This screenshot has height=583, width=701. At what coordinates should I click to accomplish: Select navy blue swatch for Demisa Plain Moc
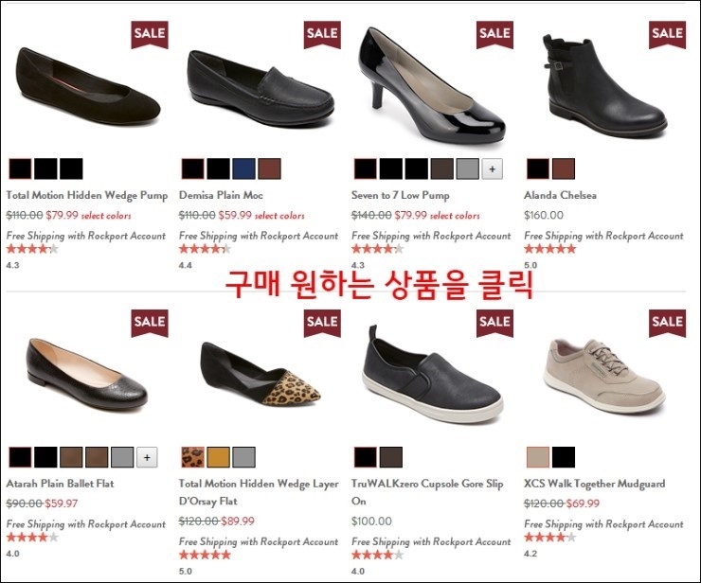click(243, 168)
